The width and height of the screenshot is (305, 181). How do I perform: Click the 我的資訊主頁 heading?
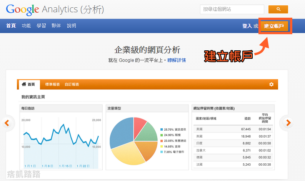point(33,97)
